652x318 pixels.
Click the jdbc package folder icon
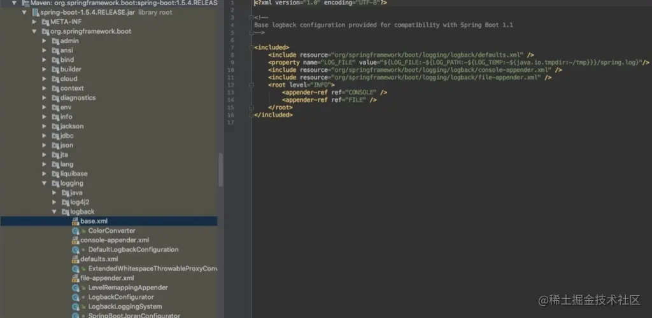point(55,135)
